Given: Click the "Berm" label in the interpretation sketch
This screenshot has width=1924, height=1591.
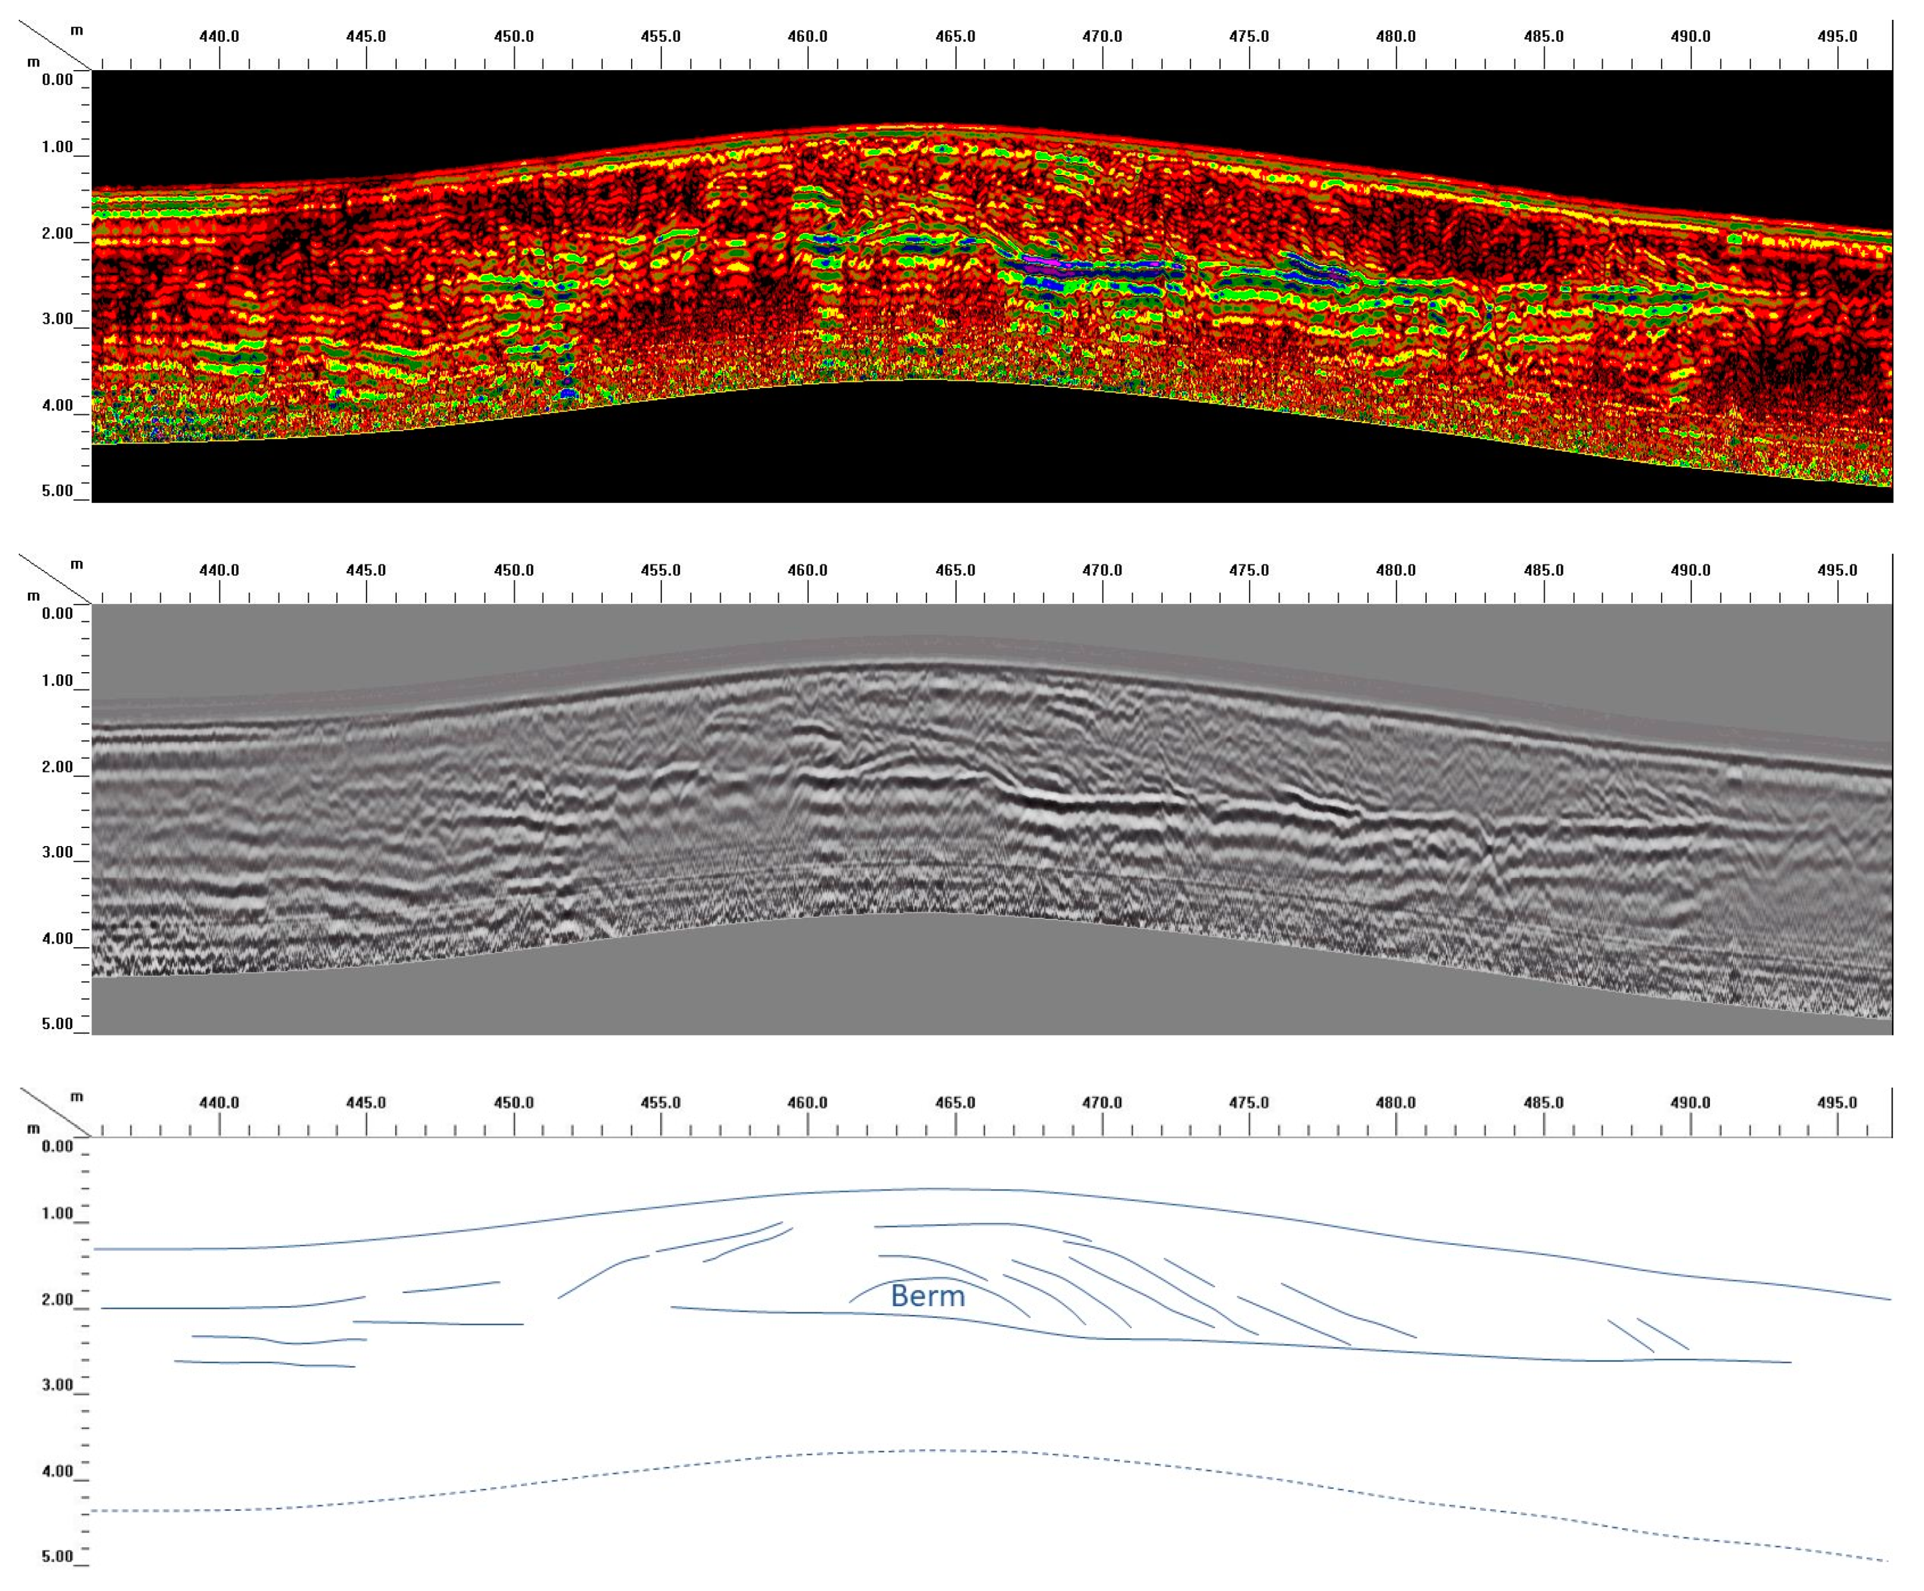Looking at the screenshot, I should [927, 1296].
